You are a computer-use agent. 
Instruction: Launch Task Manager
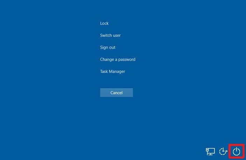coord(112,72)
